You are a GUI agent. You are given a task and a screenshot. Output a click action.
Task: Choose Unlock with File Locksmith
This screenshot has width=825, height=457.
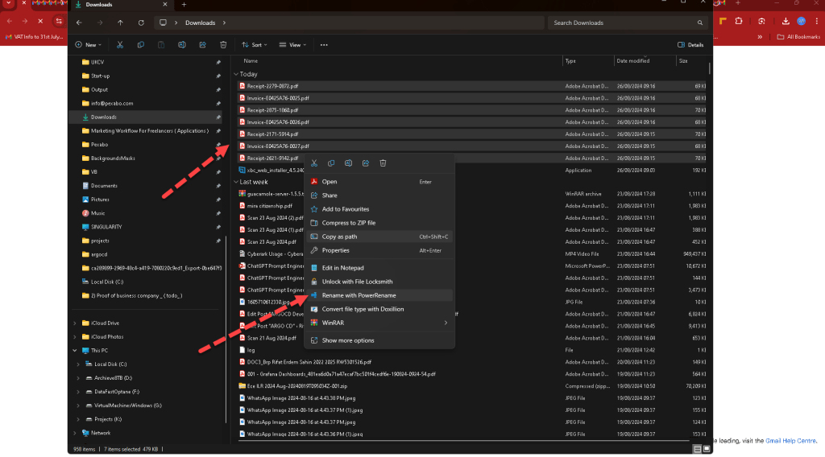(x=379, y=282)
